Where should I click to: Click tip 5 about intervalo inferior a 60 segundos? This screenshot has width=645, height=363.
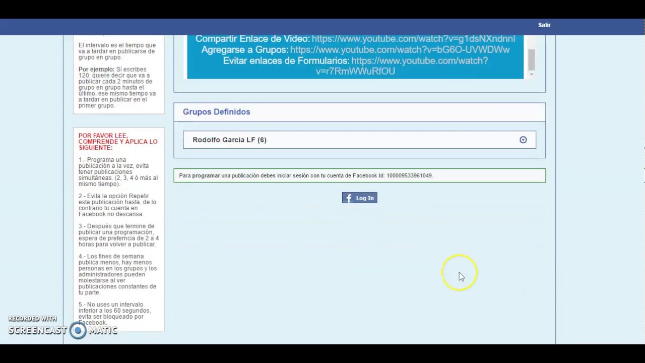pyautogui.click(x=114, y=314)
